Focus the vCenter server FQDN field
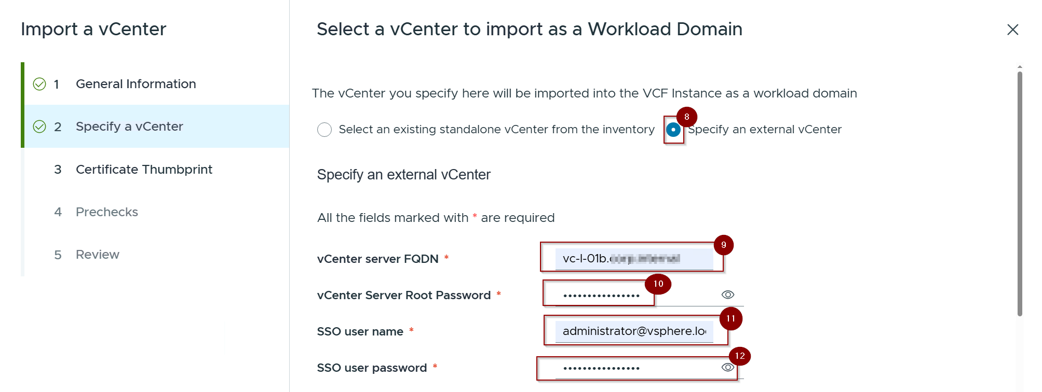 633,259
